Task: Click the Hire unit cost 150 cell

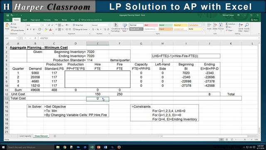Action: point(98,94)
